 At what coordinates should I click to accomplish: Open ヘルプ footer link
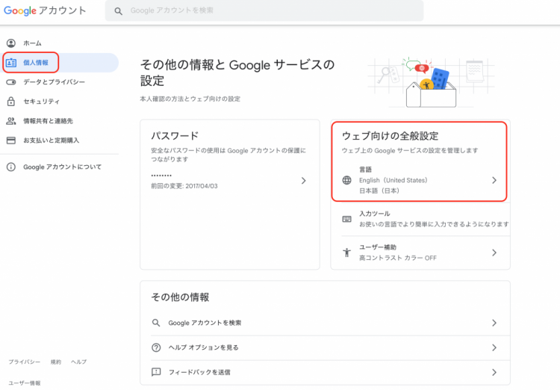point(78,362)
